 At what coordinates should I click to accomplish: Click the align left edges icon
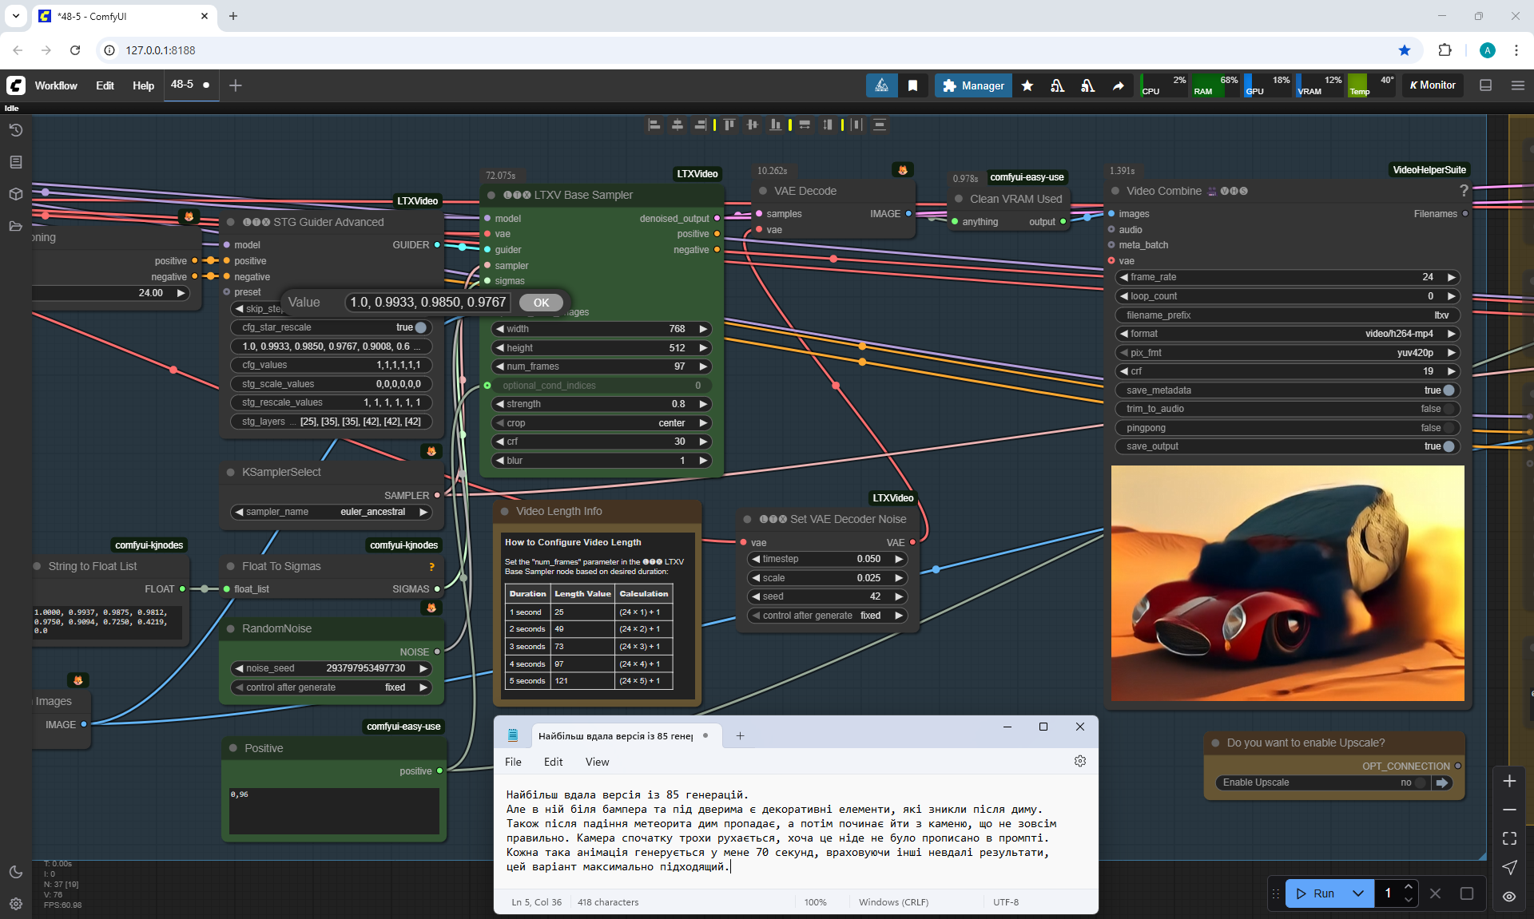pyautogui.click(x=654, y=125)
